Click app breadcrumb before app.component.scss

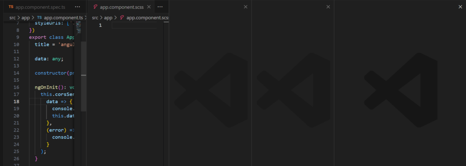(x=108, y=18)
